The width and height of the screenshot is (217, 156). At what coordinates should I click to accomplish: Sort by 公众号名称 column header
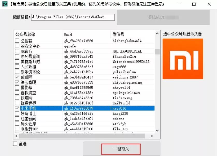(x=38, y=34)
